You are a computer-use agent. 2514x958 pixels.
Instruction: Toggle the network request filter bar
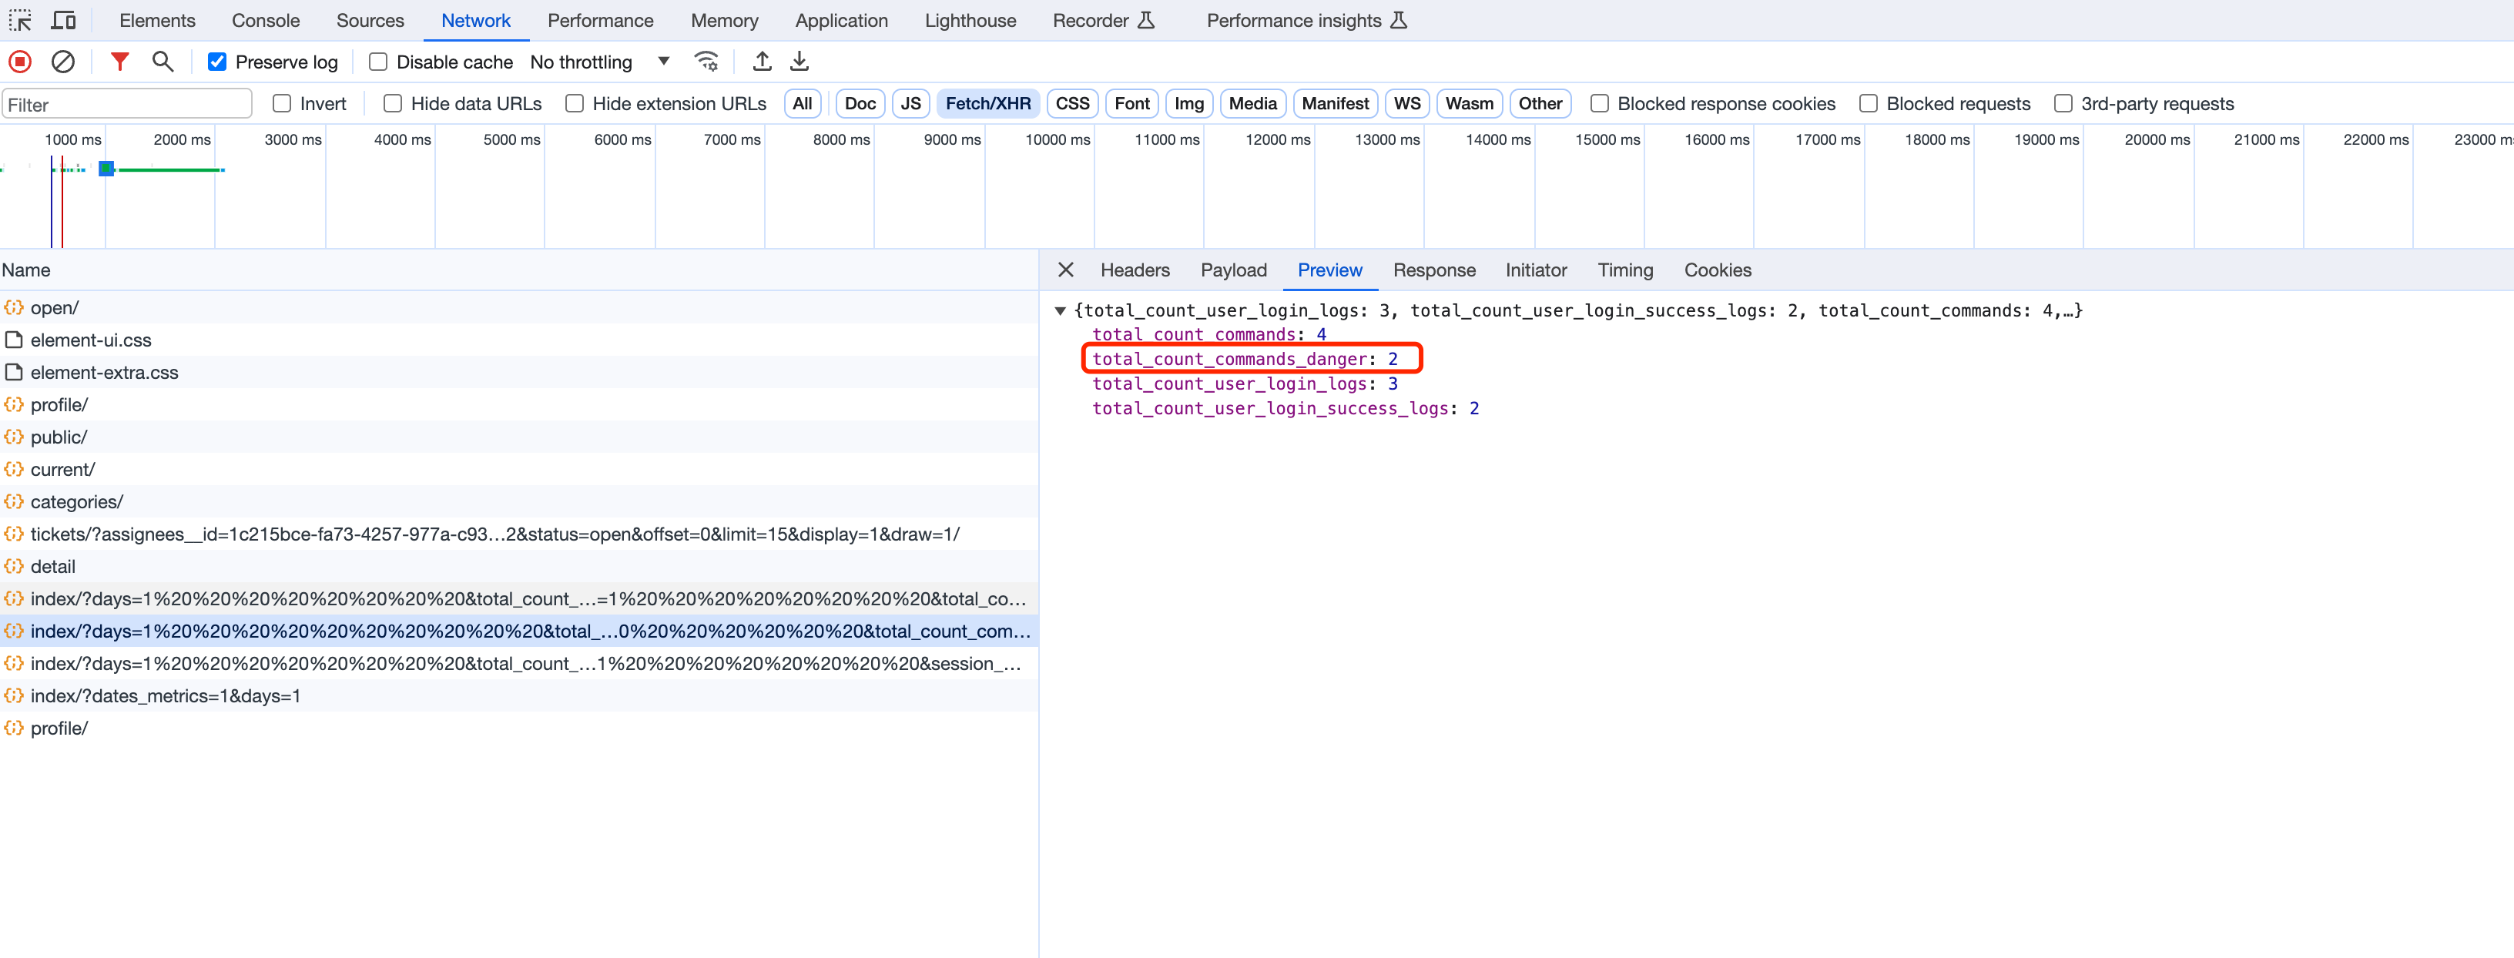click(x=118, y=61)
